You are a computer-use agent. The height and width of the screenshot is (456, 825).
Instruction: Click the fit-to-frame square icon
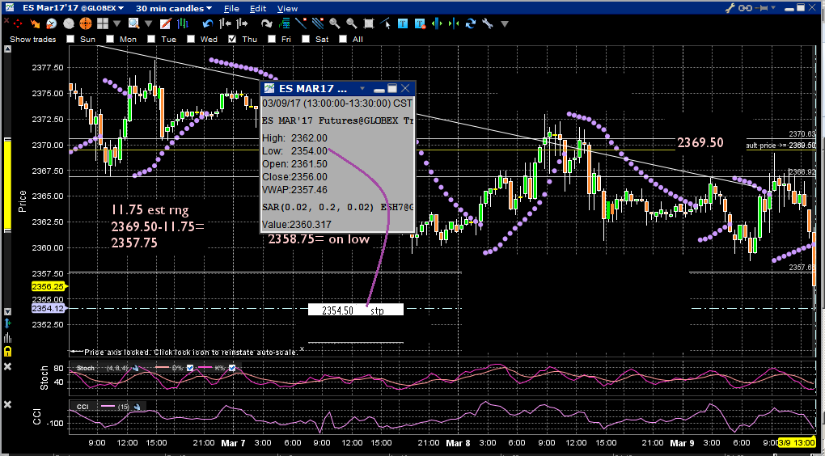click(369, 23)
